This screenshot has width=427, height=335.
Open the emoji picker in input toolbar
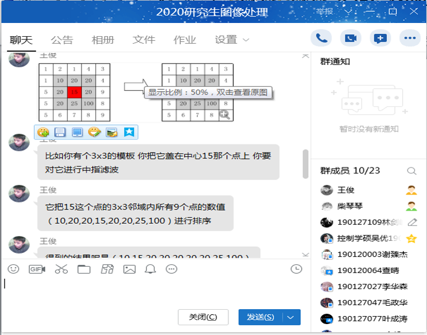[x=13, y=269]
